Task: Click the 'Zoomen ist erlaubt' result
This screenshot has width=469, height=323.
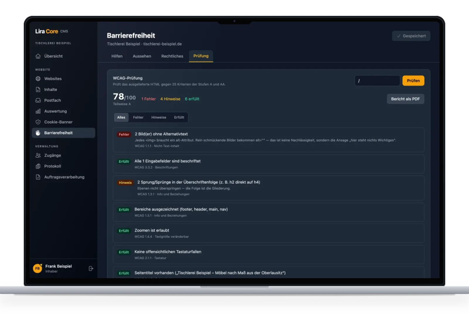Action: pyautogui.click(x=269, y=233)
